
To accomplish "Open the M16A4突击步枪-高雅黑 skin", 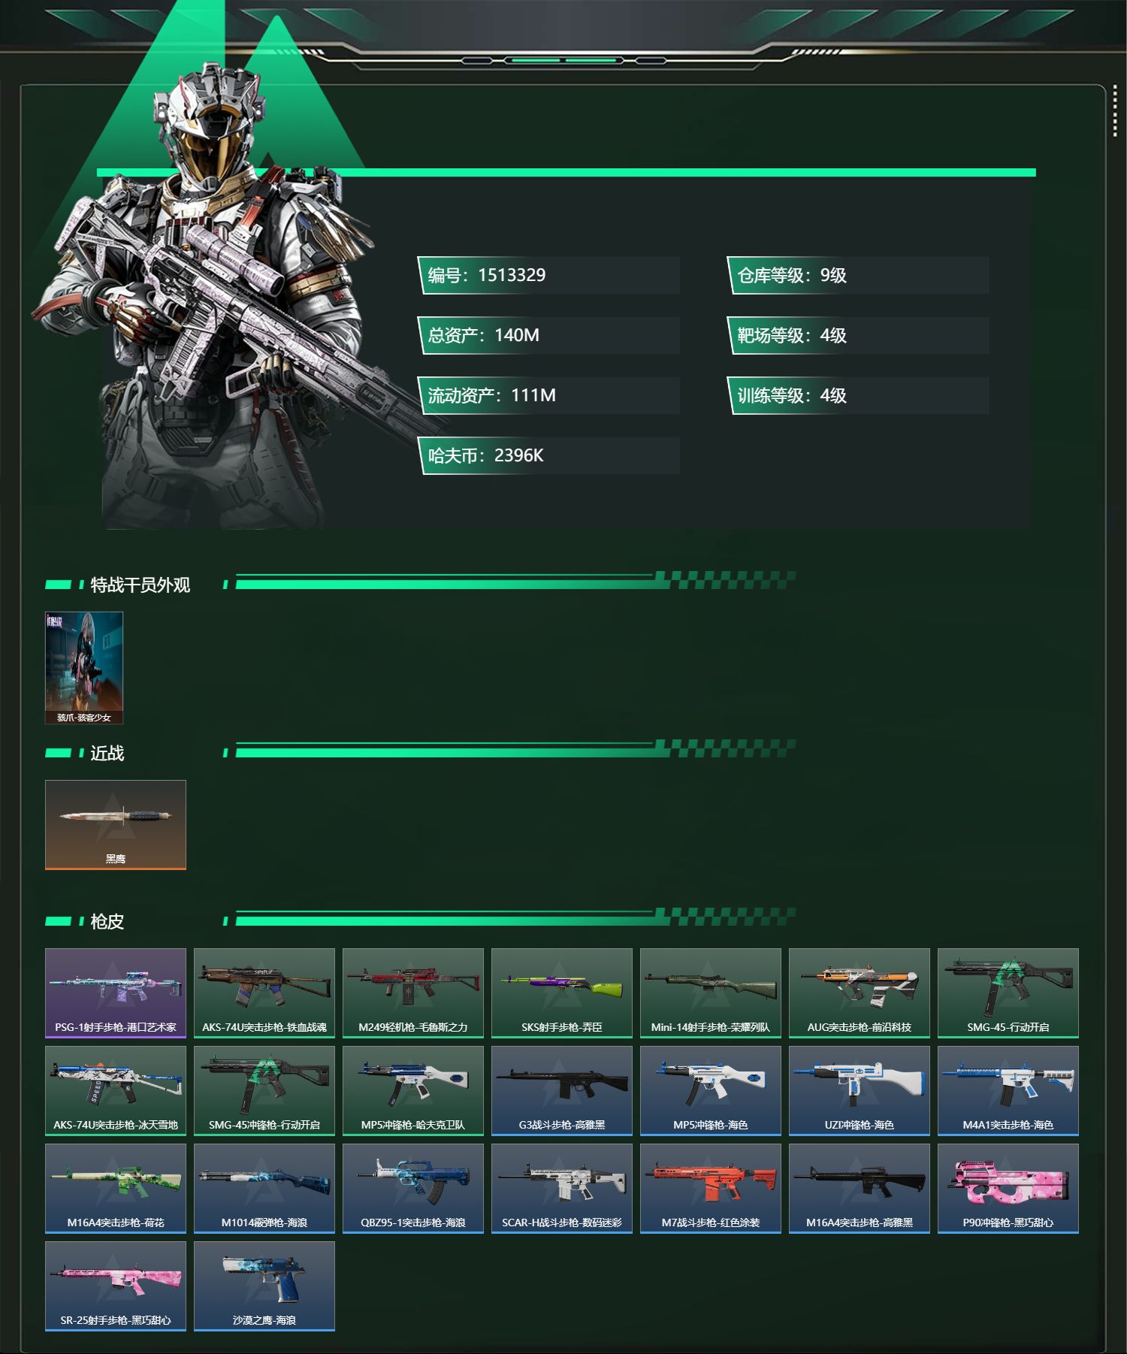I will (860, 1189).
